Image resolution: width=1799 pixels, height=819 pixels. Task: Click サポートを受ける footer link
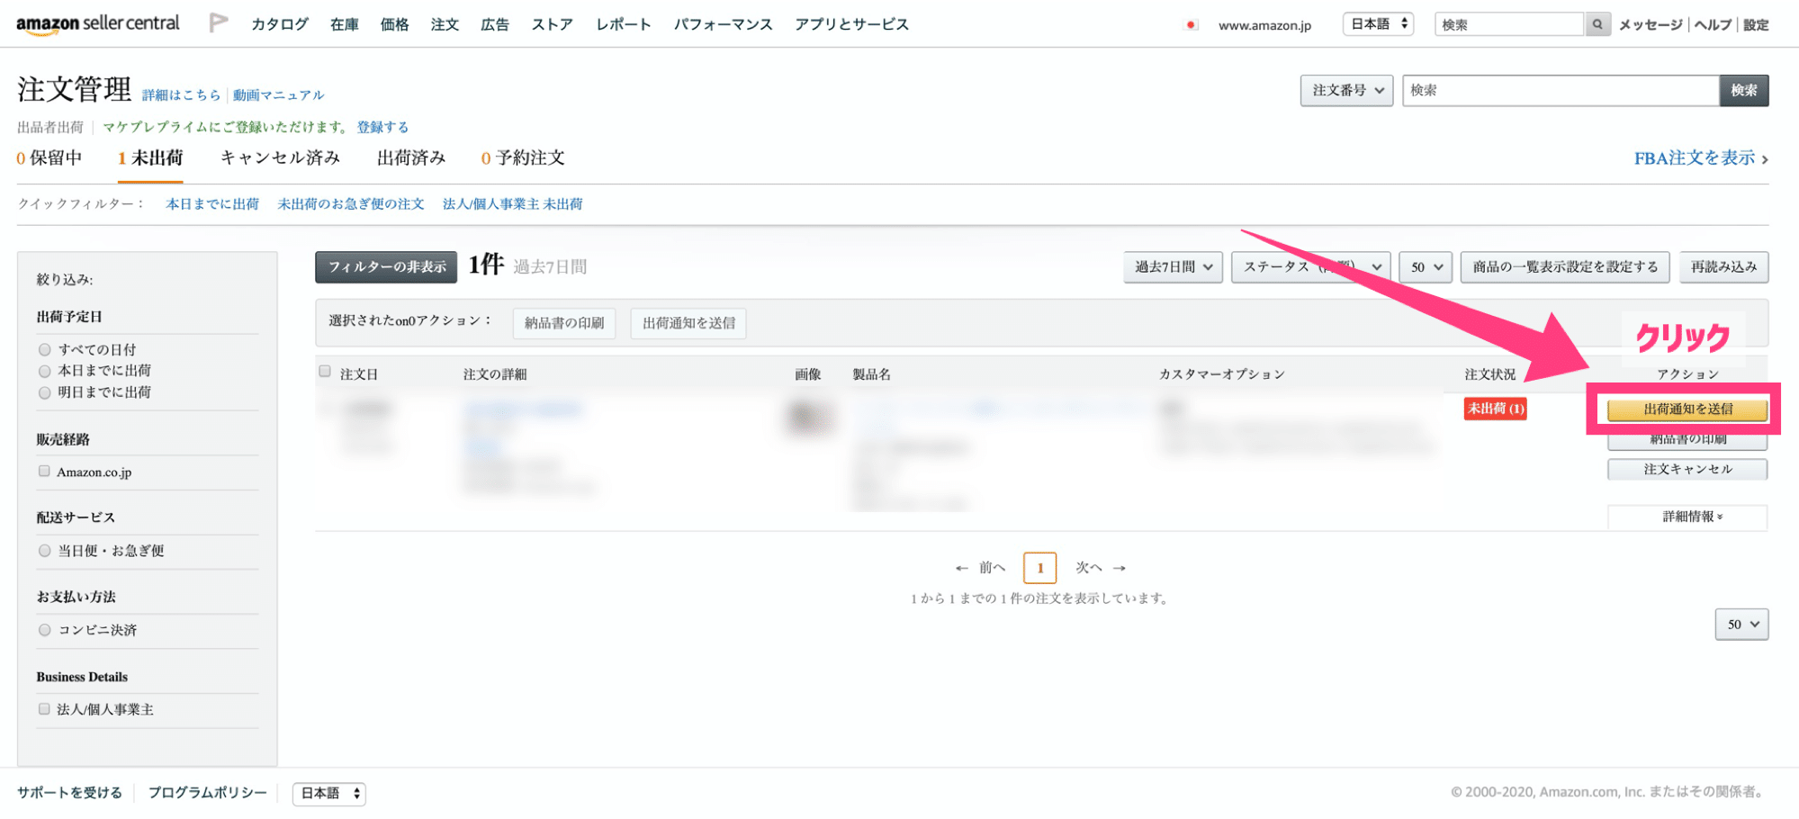tap(69, 793)
